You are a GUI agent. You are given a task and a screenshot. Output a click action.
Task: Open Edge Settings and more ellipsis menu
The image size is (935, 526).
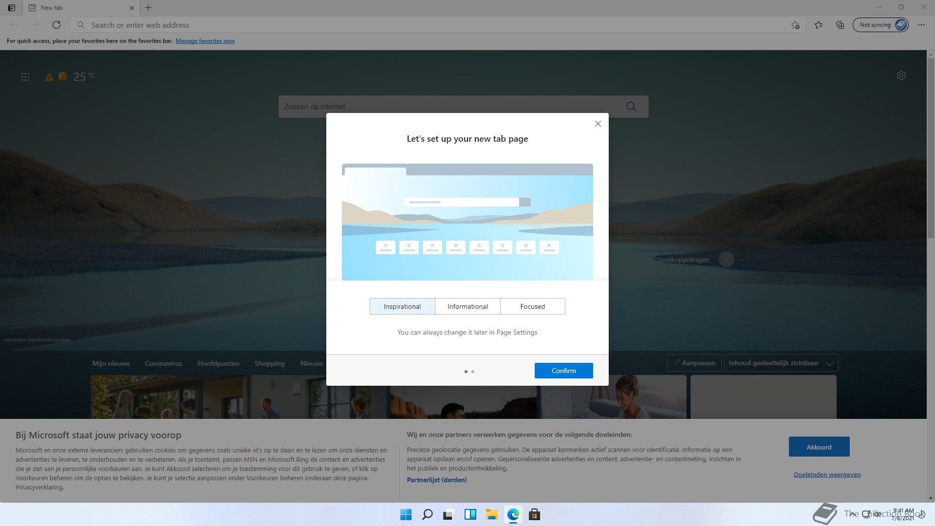921,25
